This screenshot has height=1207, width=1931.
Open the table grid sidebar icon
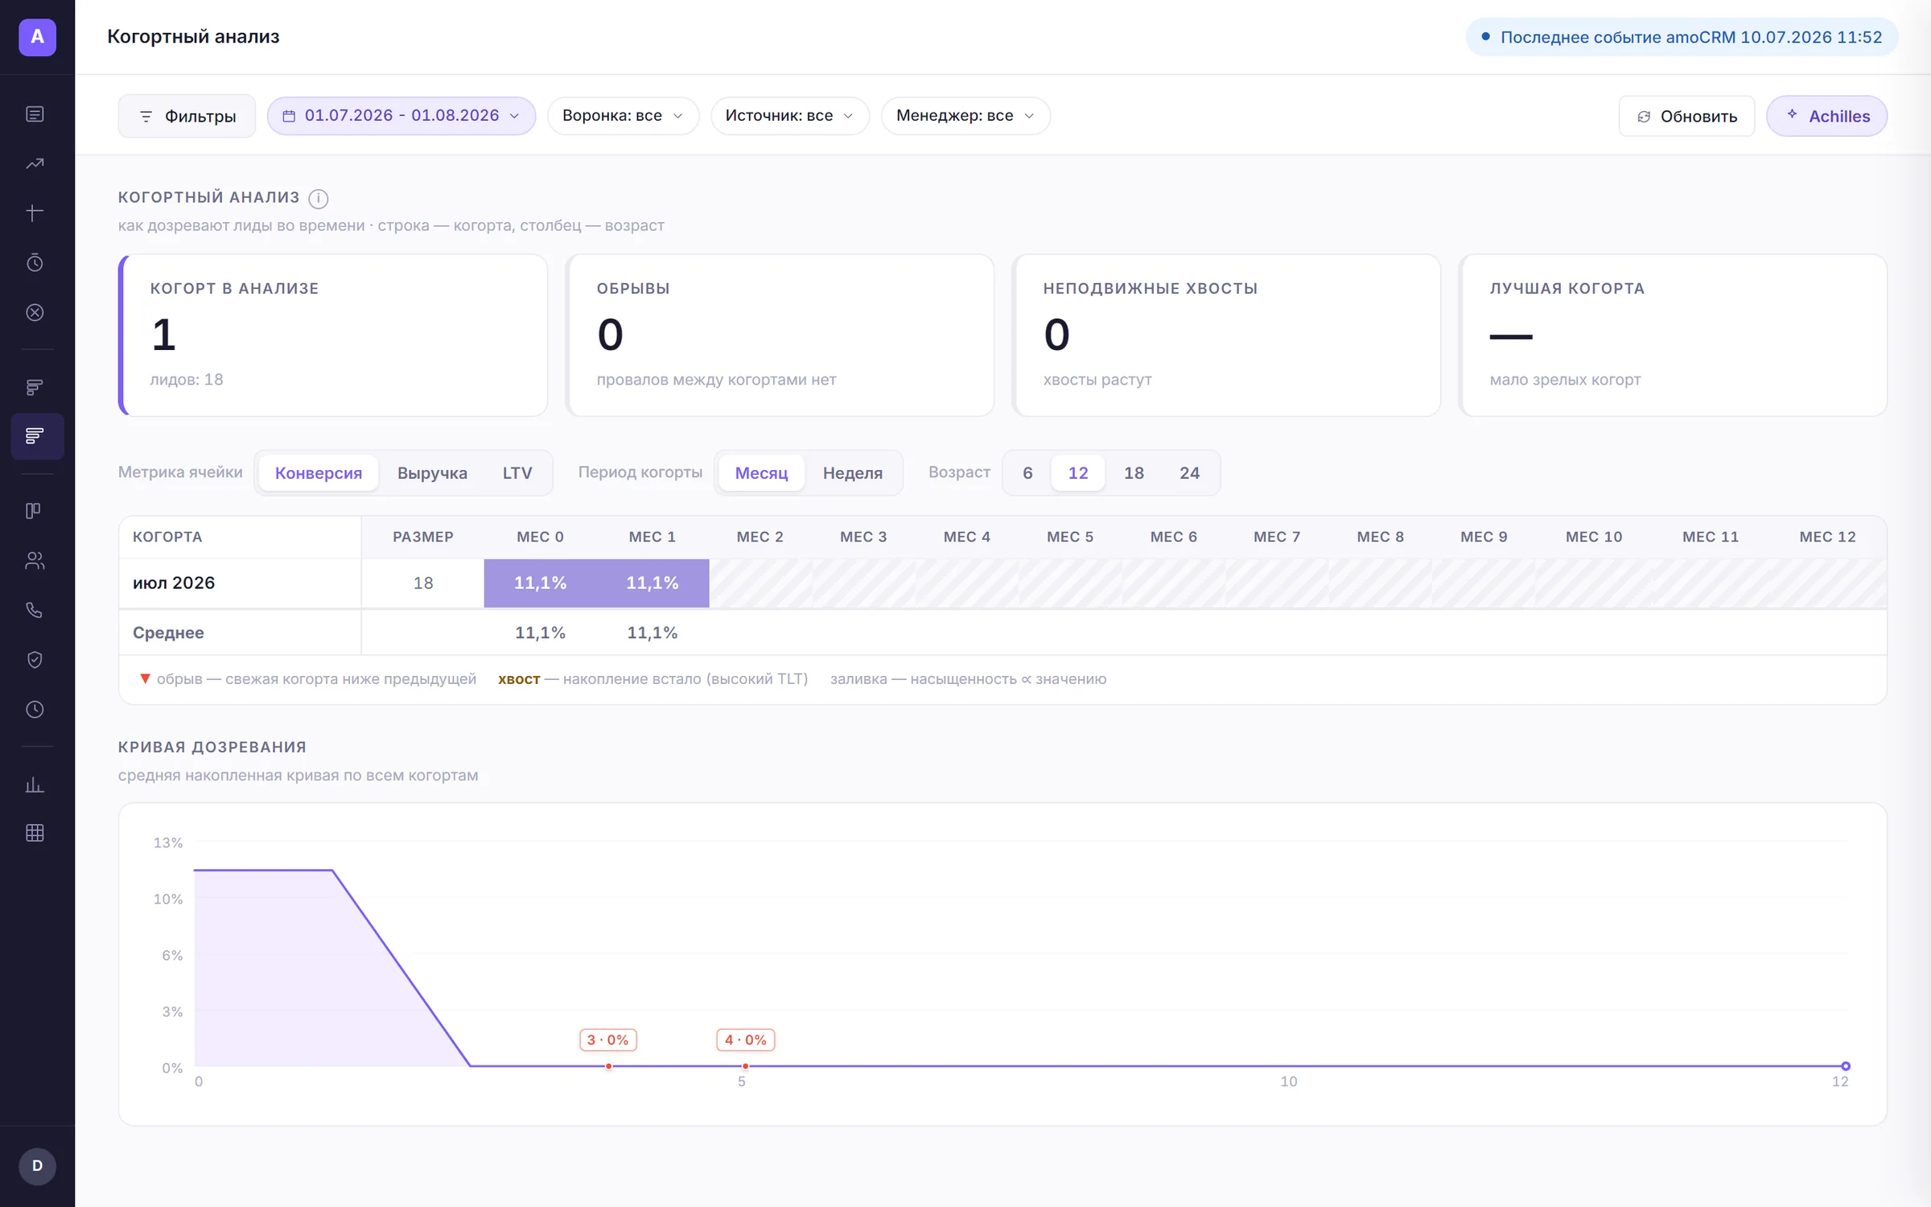pyautogui.click(x=35, y=833)
